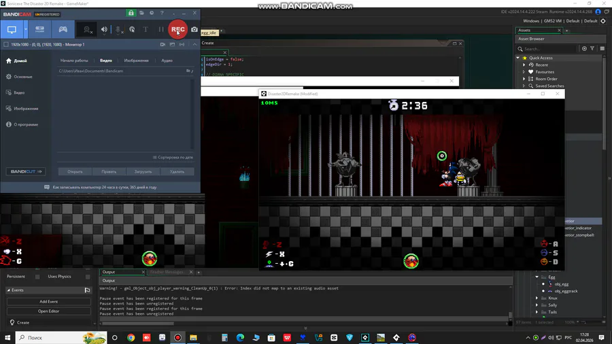Expand Room Order in Quick Access
The height and width of the screenshot is (344, 612).
[524, 79]
